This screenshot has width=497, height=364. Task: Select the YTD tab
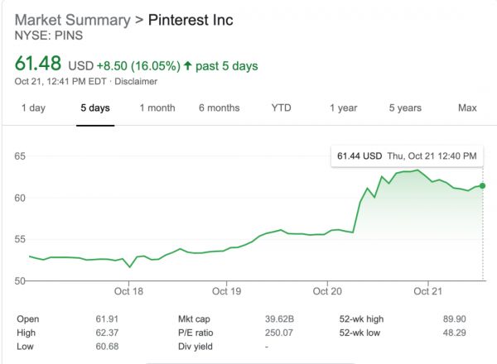282,108
